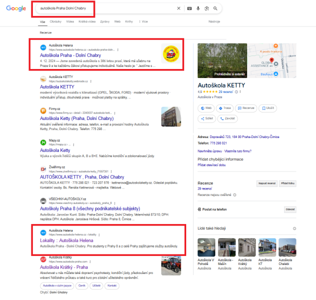This screenshot has width=316, height=300.
Task: Click the Kontakt chip
Action: pos(112,285)
